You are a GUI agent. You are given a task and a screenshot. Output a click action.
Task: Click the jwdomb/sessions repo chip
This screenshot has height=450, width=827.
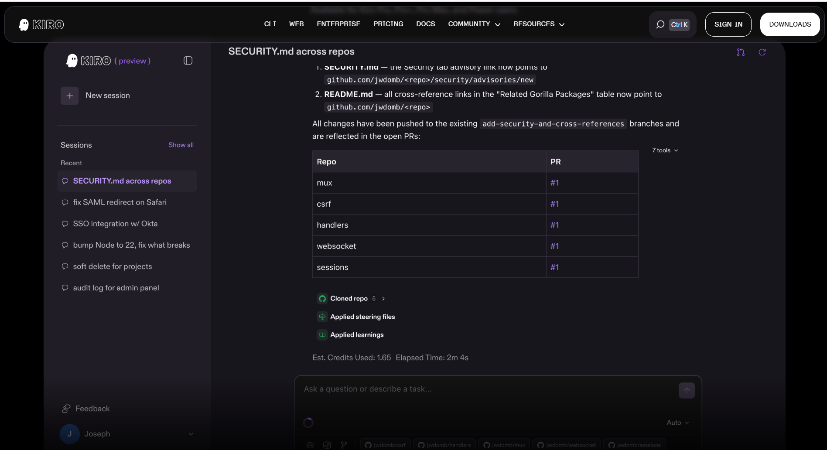coord(634,445)
